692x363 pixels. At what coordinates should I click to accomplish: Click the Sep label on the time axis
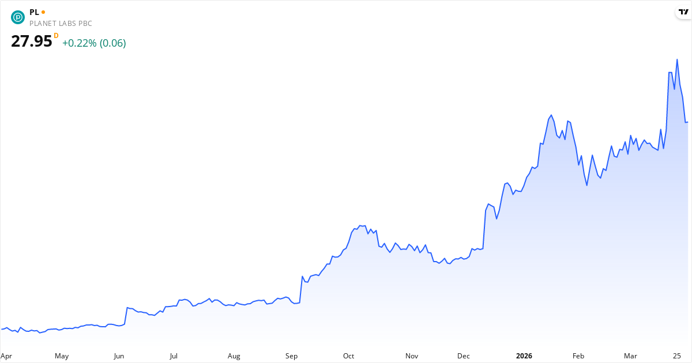pos(291,356)
